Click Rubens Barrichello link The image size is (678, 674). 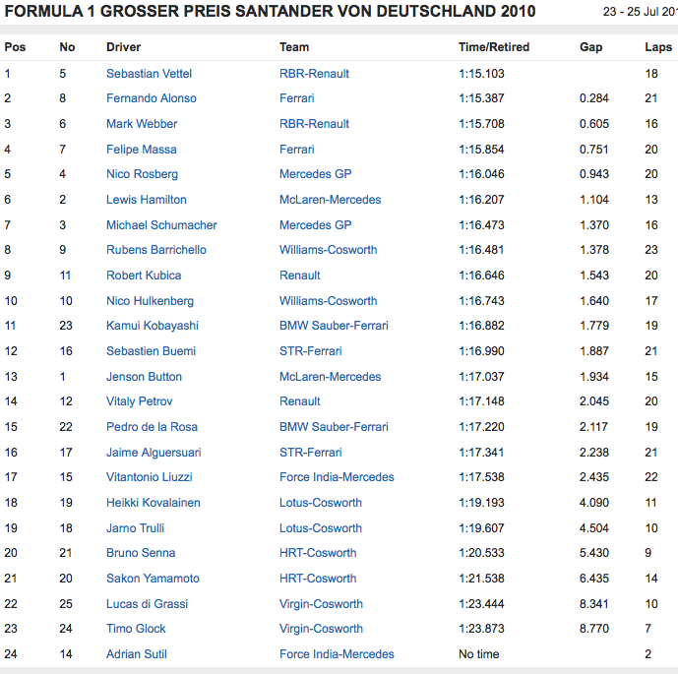point(157,250)
